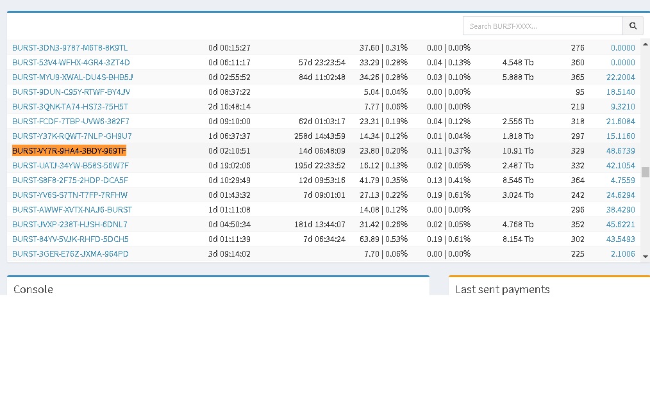
Task: Select the 10.91 Tb capacity cell
Action: (518, 151)
